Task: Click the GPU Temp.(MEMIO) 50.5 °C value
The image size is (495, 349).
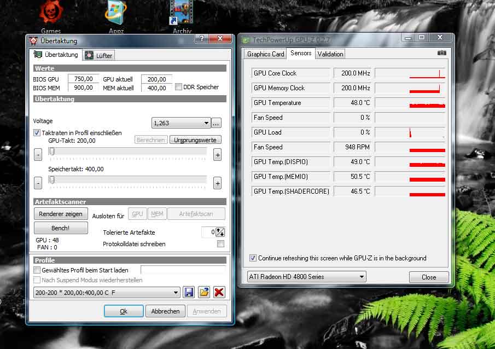Action: tap(353, 177)
